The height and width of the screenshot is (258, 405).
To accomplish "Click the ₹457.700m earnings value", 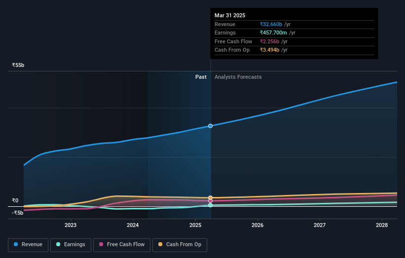I will (x=273, y=32).
